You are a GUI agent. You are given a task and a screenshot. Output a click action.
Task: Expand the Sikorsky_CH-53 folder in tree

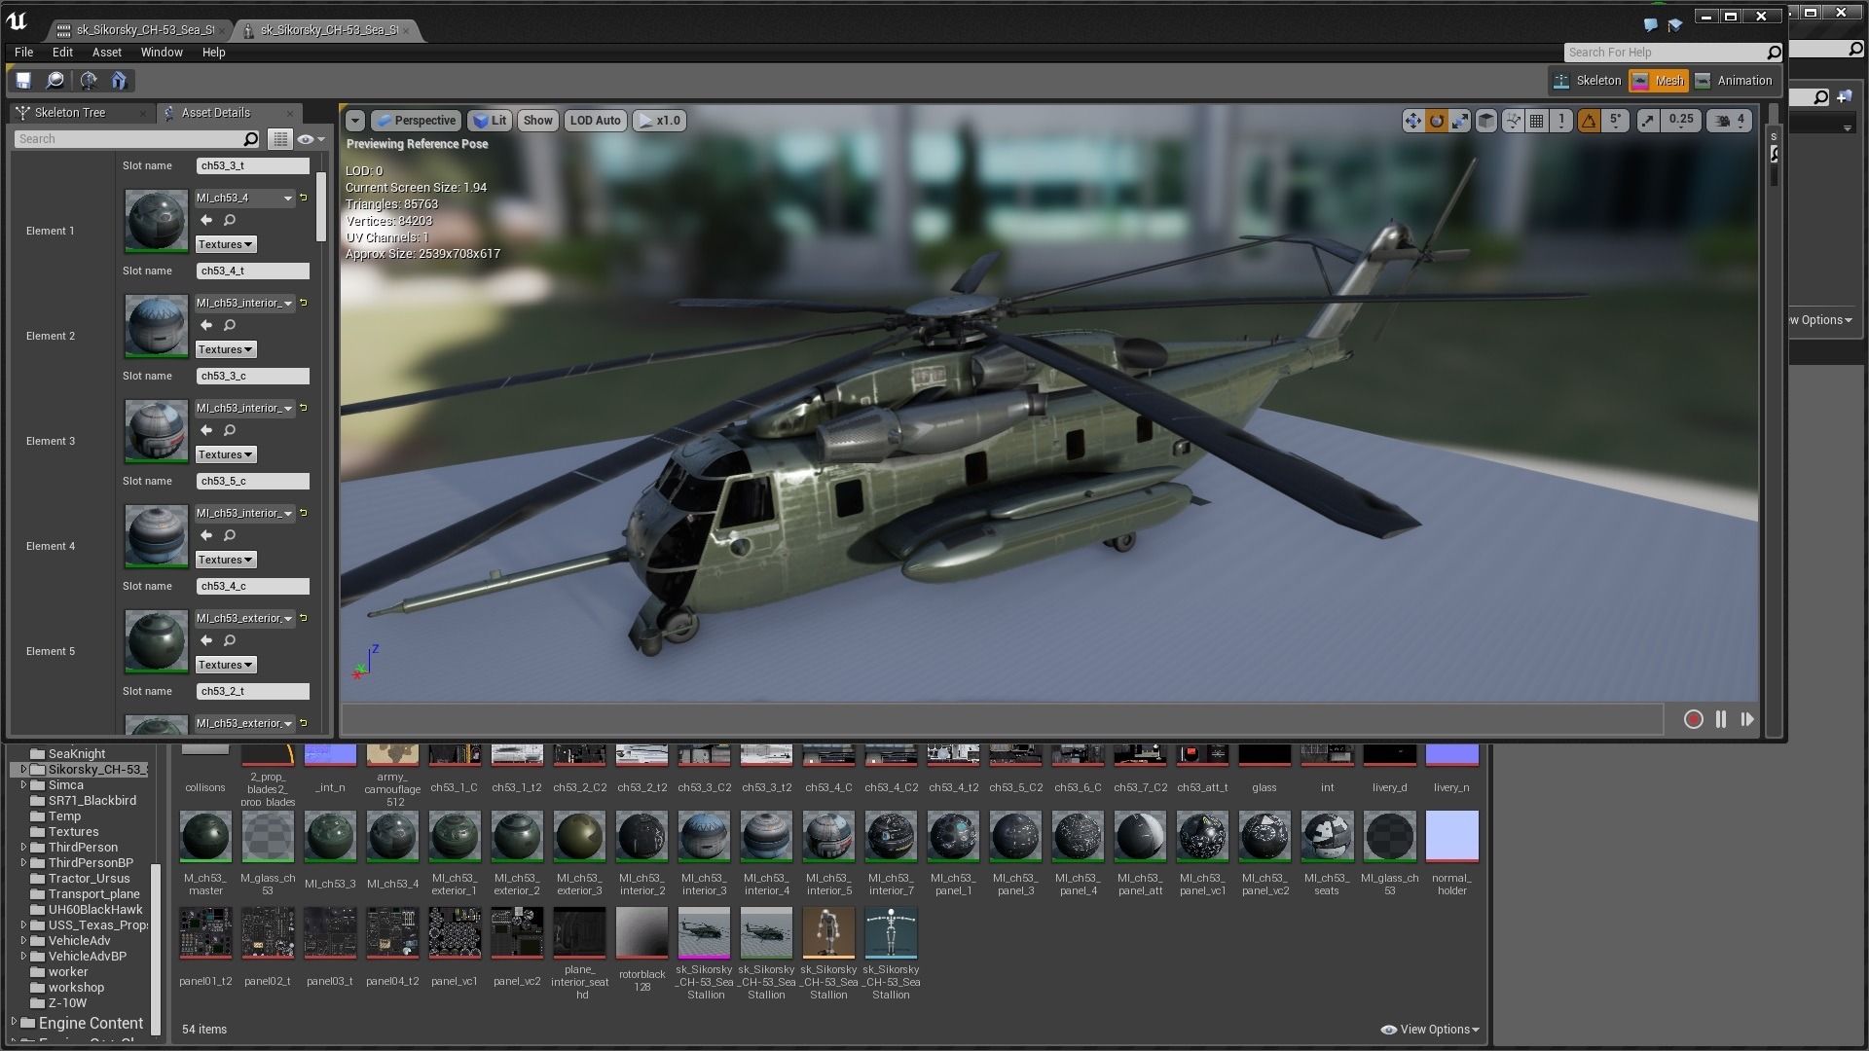point(23,769)
